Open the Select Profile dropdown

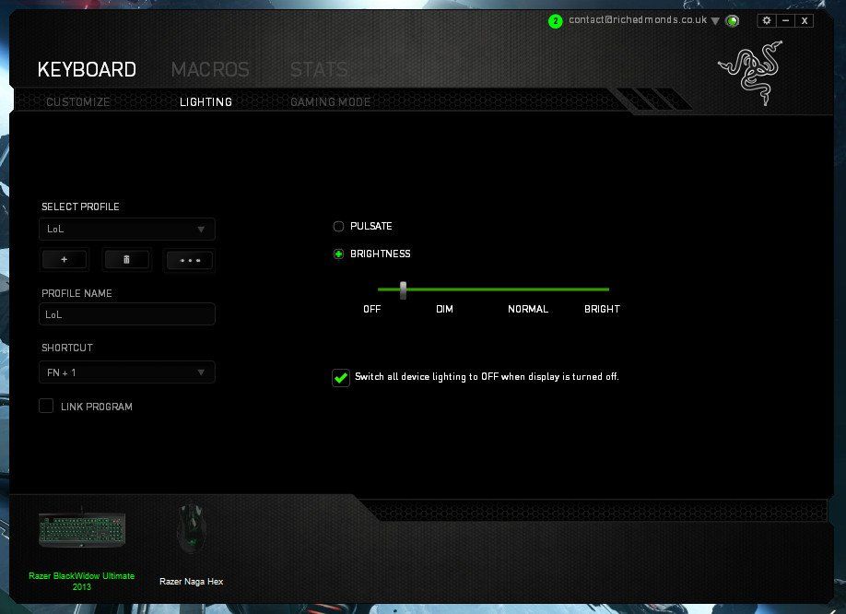(126, 229)
